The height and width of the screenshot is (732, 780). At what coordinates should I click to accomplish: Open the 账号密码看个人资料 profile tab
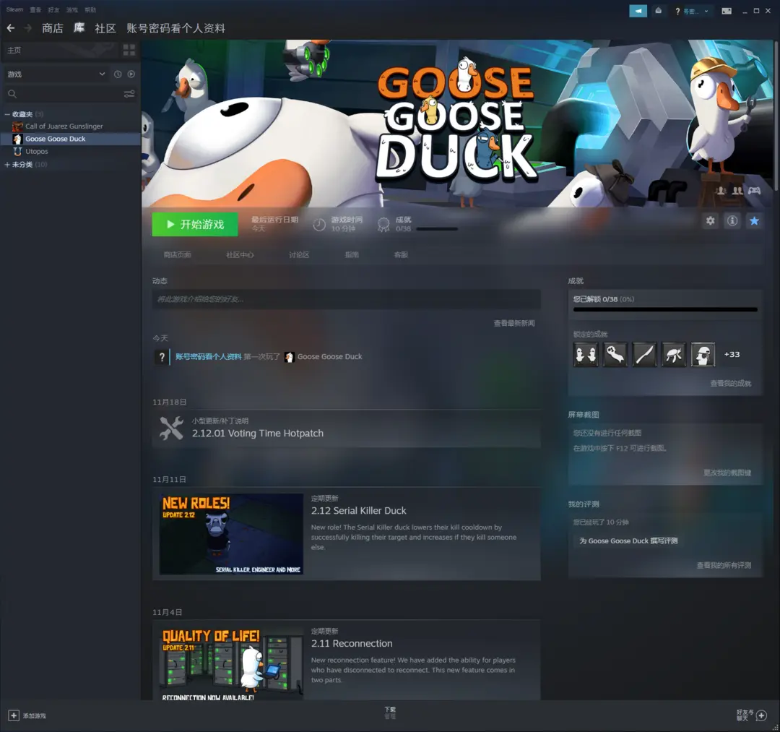pyautogui.click(x=175, y=28)
